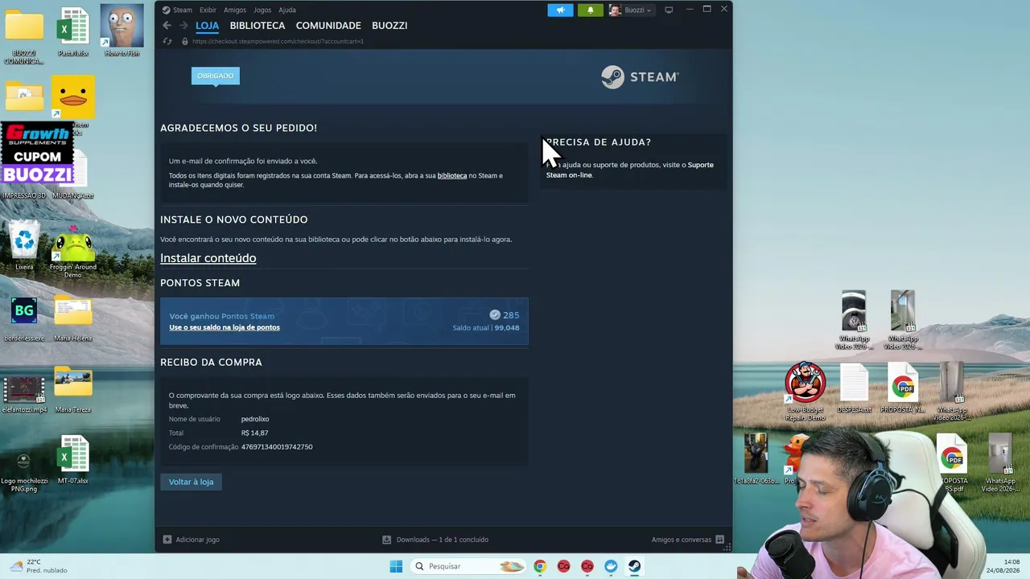Select the DESPESA.txt desktop file

tap(854, 388)
